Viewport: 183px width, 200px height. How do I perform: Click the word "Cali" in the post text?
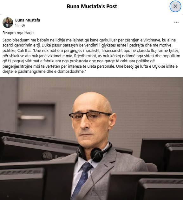point(20,51)
